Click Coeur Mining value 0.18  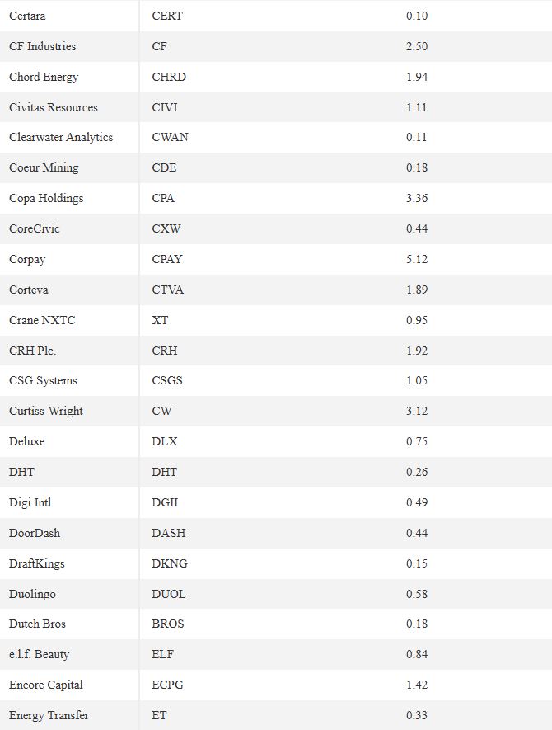[x=417, y=167]
